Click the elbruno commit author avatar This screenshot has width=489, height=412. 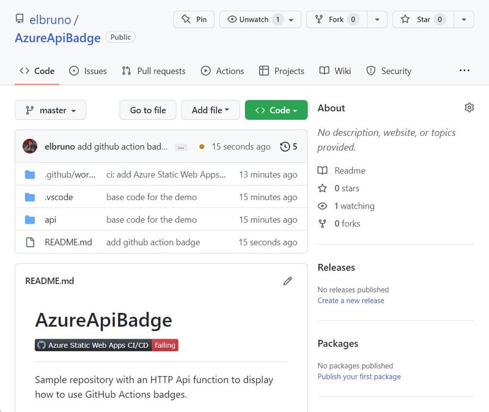[30, 146]
